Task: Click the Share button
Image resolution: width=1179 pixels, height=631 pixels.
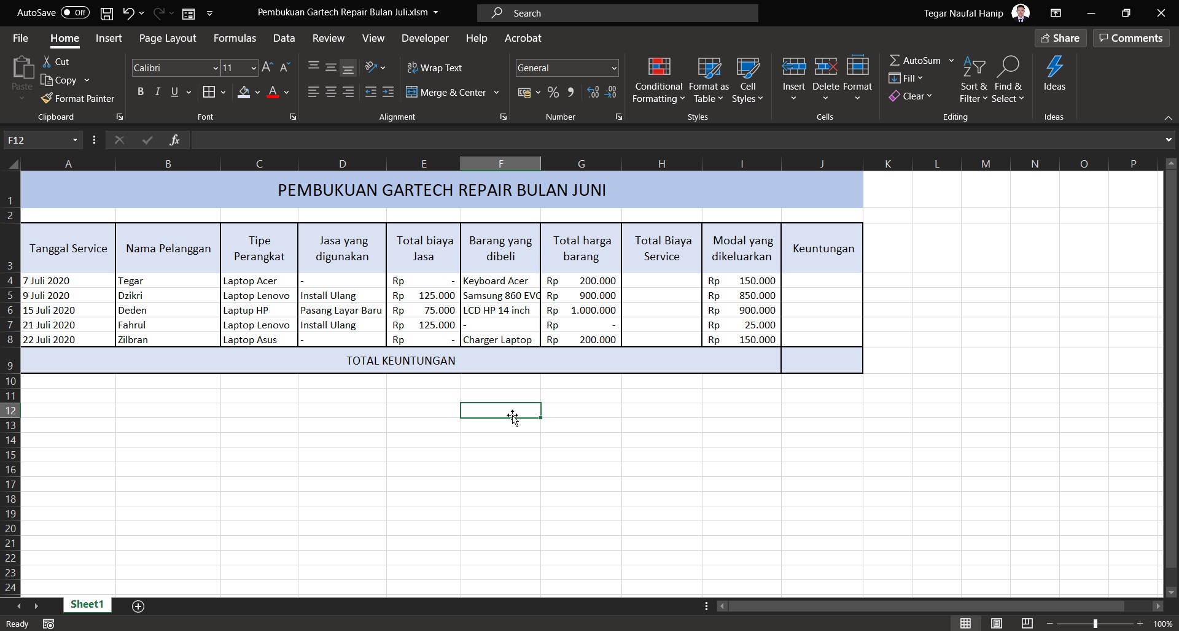Action: click(1060, 37)
